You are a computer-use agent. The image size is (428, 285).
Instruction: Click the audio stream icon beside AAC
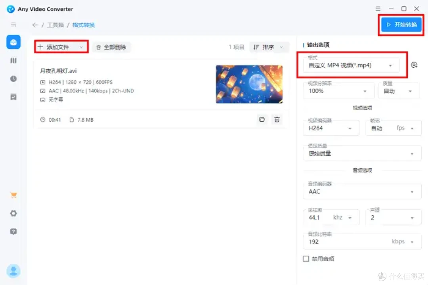point(42,91)
